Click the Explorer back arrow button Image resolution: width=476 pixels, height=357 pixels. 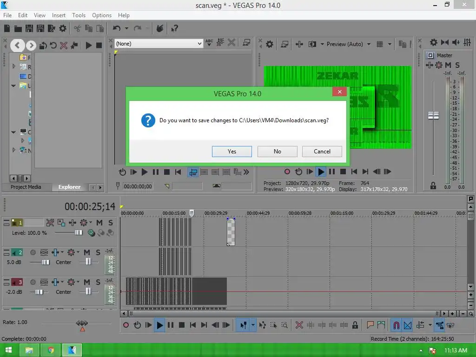click(17, 46)
